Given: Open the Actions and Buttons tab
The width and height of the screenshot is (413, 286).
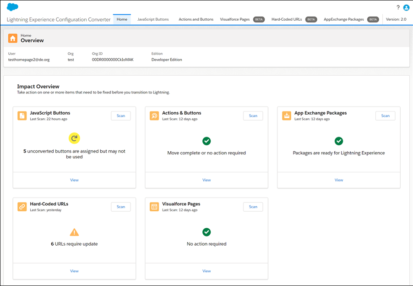Looking at the screenshot, I should pos(197,19).
